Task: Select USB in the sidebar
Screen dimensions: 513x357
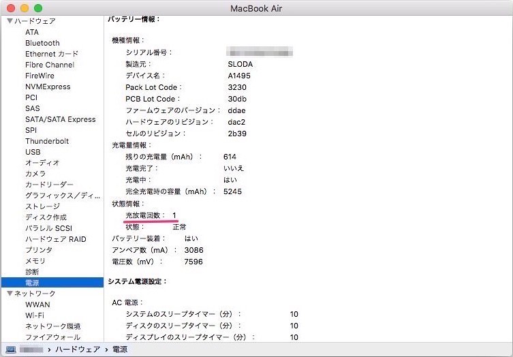Action: coord(33,152)
